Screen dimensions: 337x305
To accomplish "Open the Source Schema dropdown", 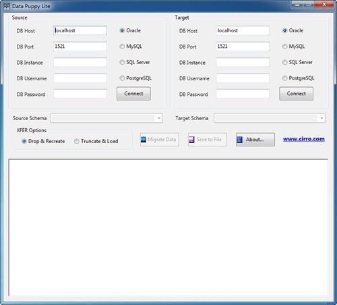I will tap(106, 118).
